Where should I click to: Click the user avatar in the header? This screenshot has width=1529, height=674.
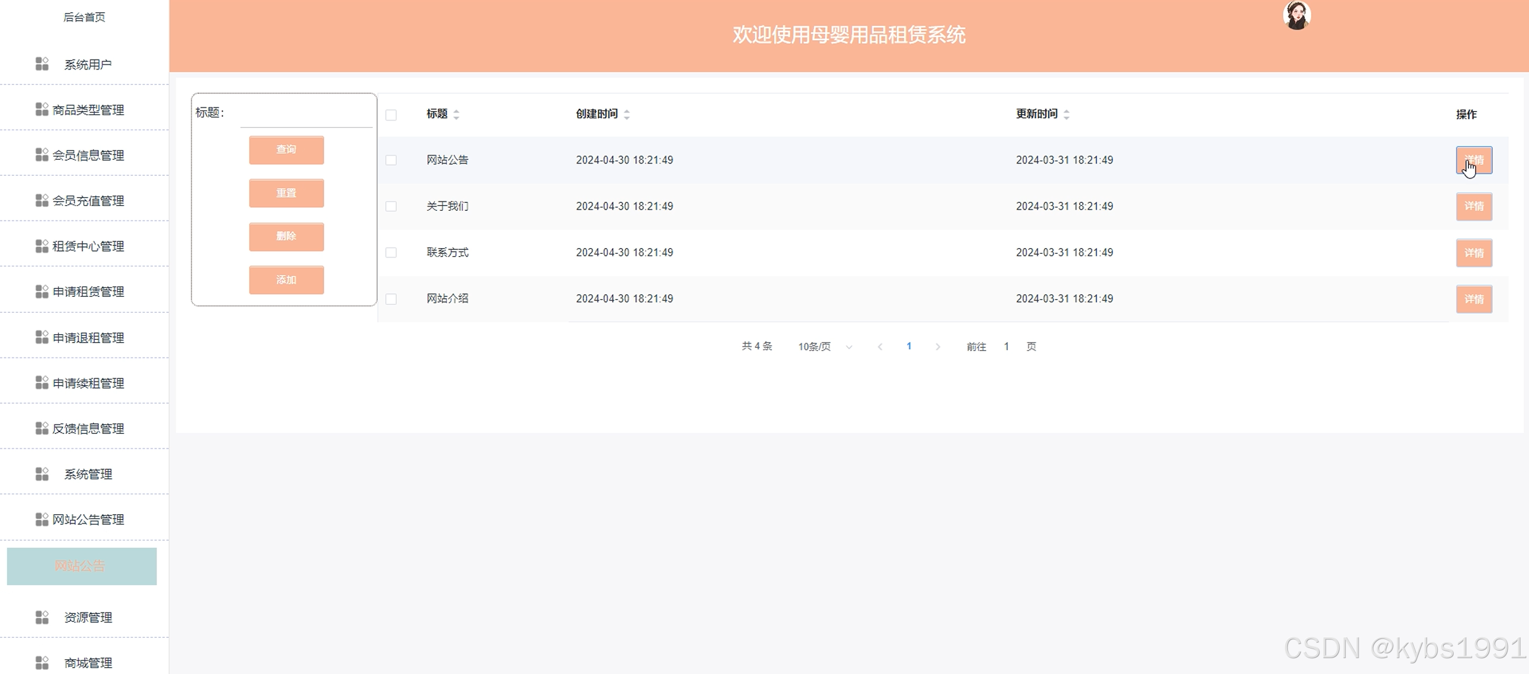tap(1296, 15)
